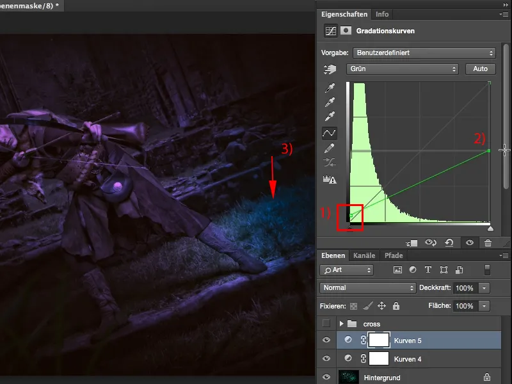Click the chain link icon on Kurven 5
The width and height of the screenshot is (512, 384).
(x=363, y=340)
